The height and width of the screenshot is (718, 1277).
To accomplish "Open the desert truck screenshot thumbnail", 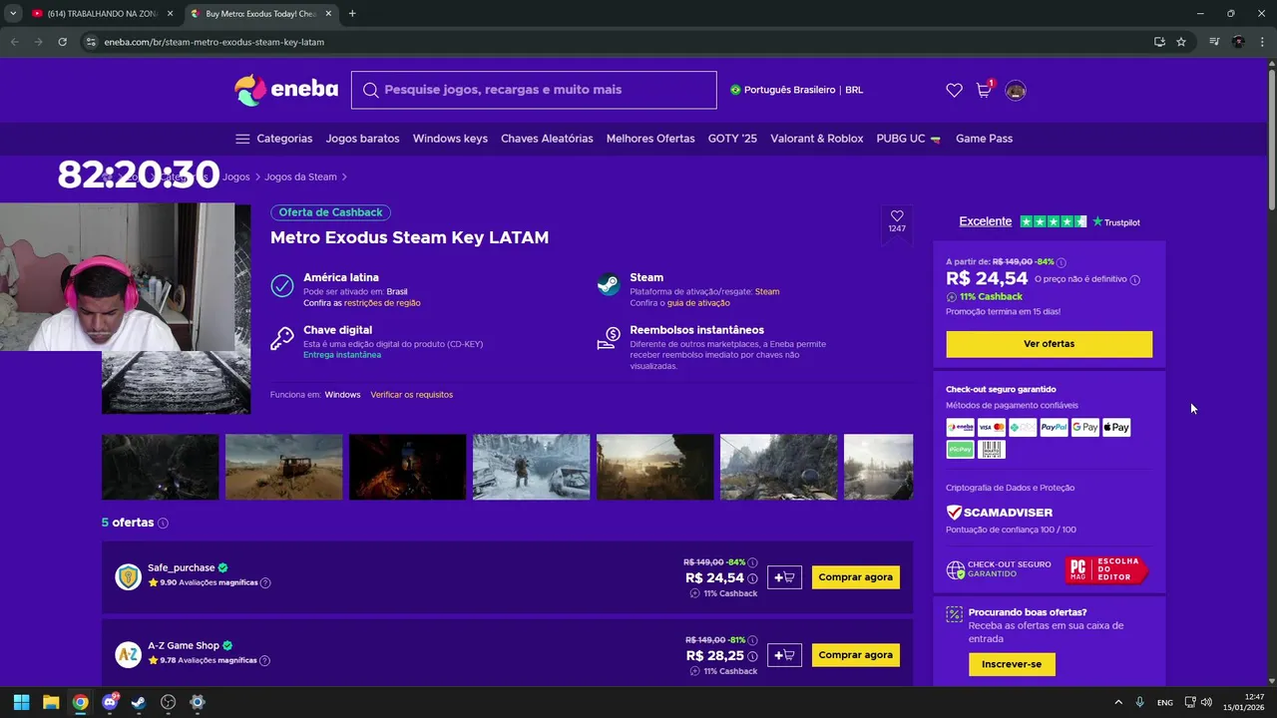I will [x=283, y=467].
